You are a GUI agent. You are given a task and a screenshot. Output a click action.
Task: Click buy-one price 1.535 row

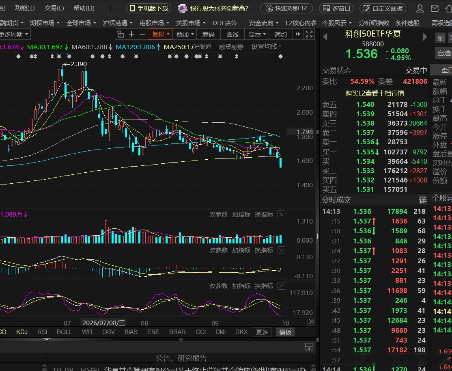click(375, 152)
